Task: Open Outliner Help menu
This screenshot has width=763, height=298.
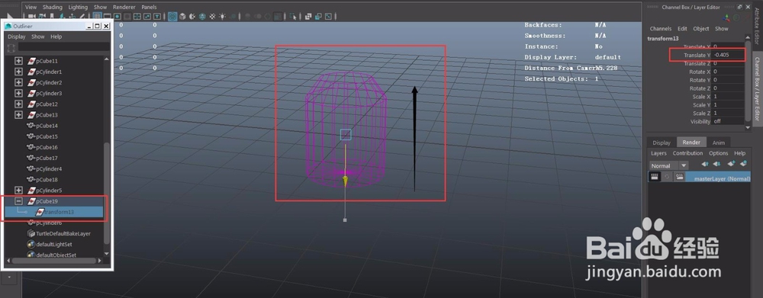Action: 56,37
